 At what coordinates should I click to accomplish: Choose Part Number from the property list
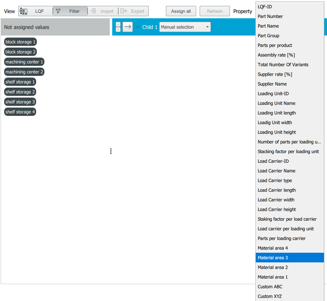pos(290,16)
